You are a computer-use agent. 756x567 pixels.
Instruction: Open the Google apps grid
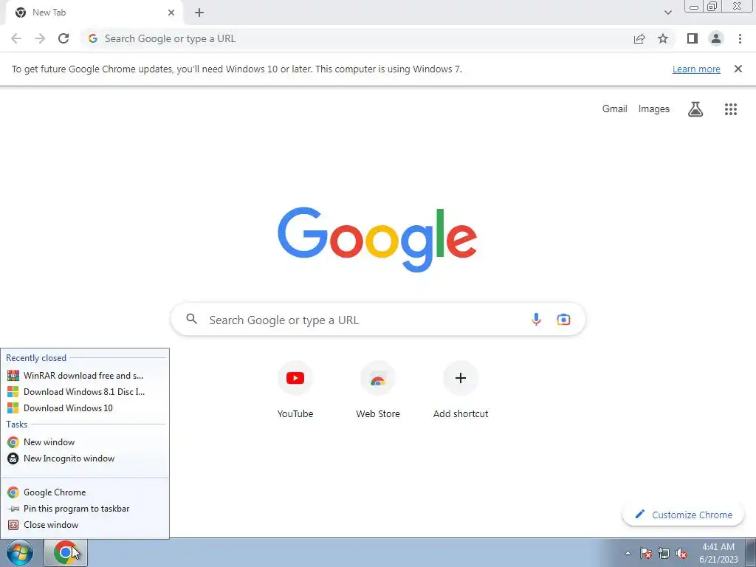pyautogui.click(x=730, y=109)
